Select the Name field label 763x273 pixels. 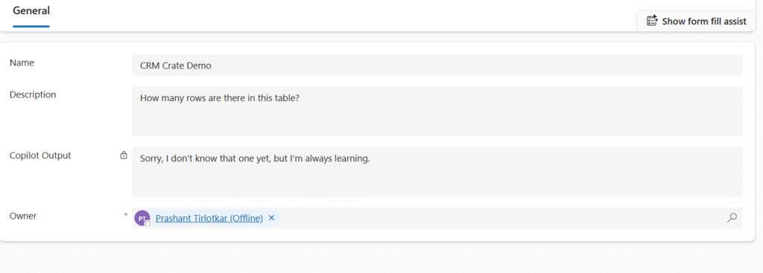22,62
